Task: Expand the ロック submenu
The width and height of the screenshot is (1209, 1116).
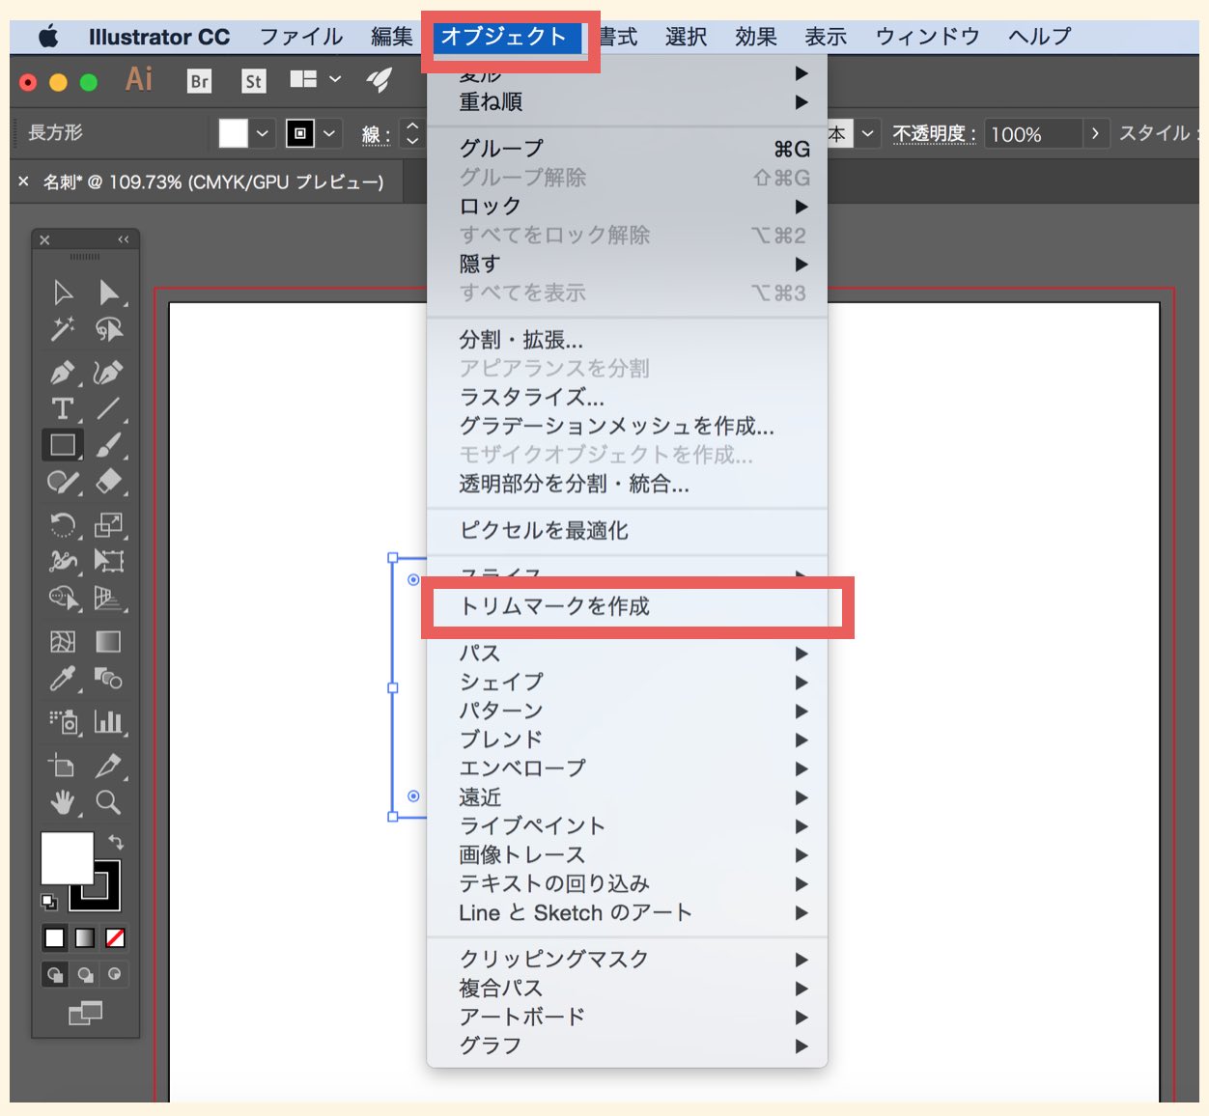Action: [x=627, y=207]
